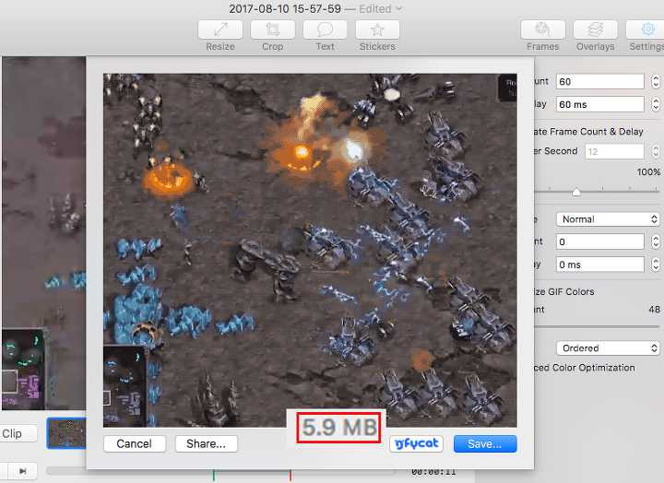This screenshot has width=664, height=483.
Task: Click the frame delay field showing 60 ms
Action: (x=600, y=104)
